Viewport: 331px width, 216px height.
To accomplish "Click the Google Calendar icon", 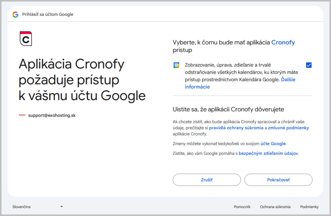I will tap(176, 66).
